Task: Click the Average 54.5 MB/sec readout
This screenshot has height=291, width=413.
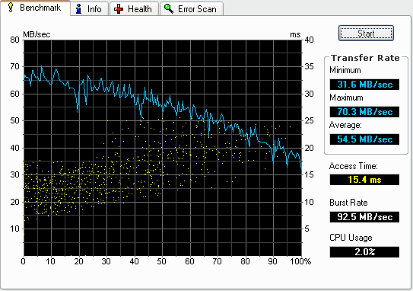Action: [x=364, y=139]
